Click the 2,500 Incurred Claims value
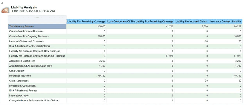Viewport: 247px width, 105px height. click(x=205, y=26)
